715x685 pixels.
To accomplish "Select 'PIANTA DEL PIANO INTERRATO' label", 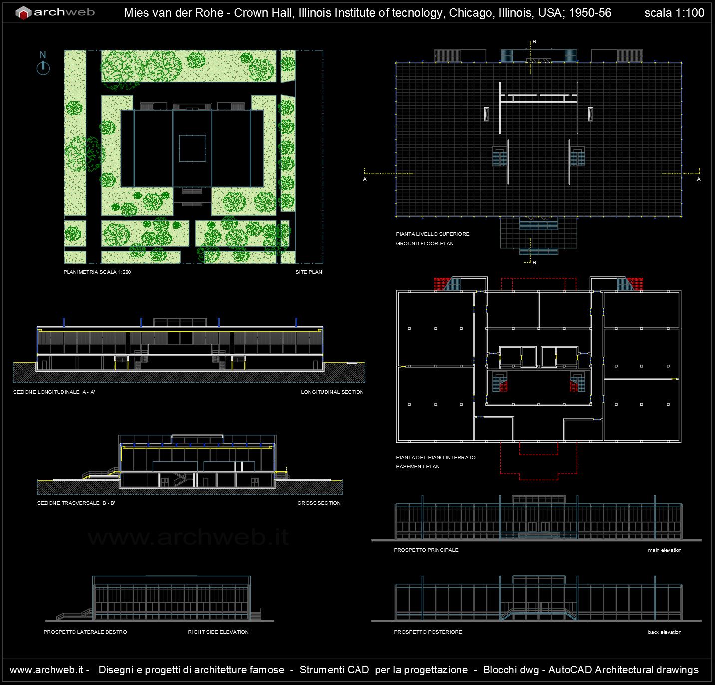I will [x=436, y=458].
